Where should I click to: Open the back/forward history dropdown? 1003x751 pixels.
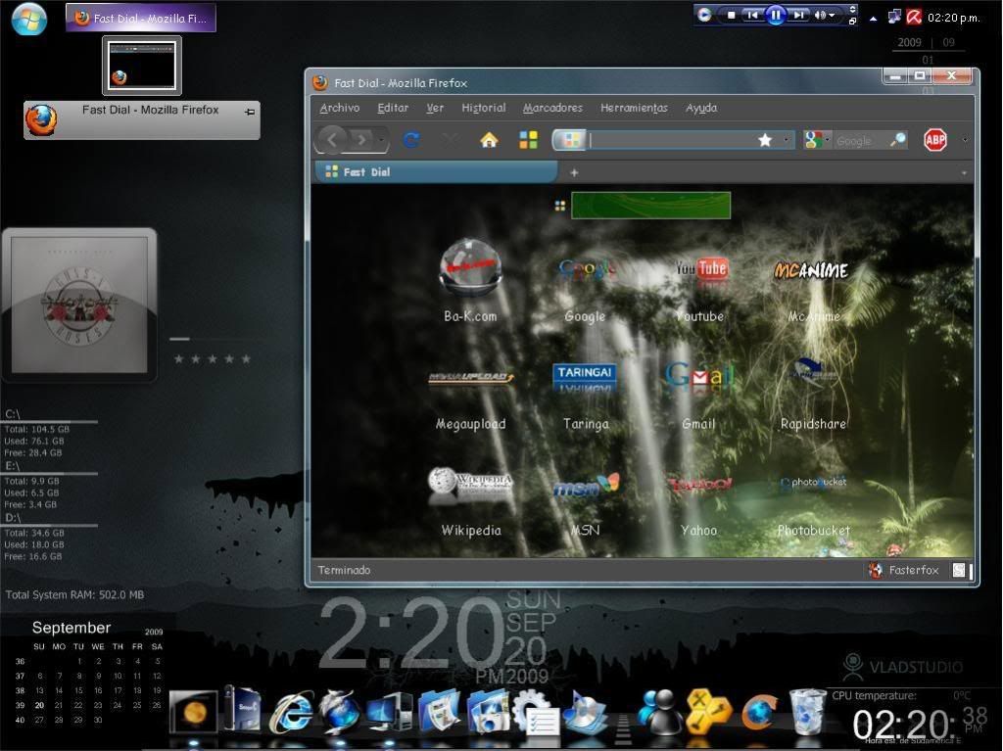[x=381, y=139]
